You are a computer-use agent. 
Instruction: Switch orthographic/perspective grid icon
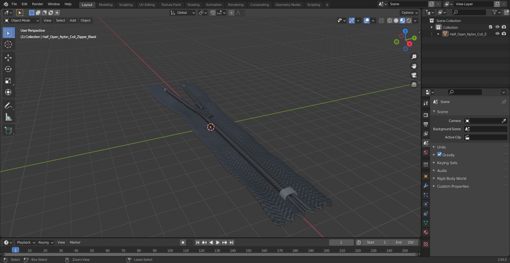pyautogui.click(x=414, y=85)
